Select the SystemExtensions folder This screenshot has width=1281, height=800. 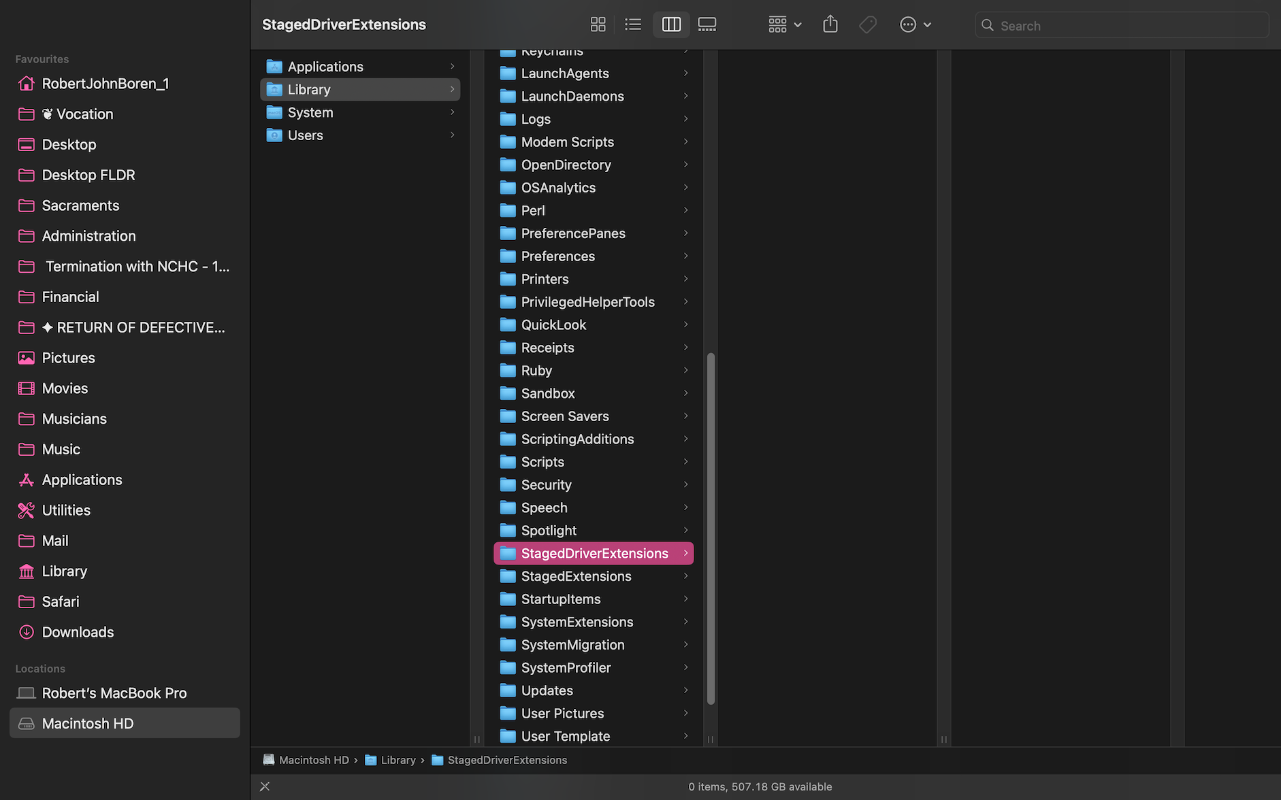[x=594, y=622]
